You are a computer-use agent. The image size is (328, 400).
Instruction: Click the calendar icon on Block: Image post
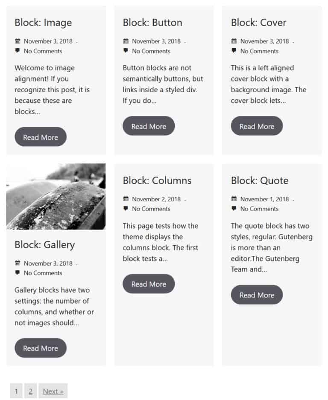(x=18, y=41)
